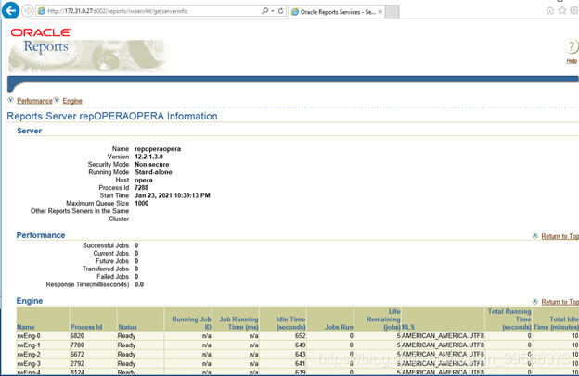Click Running Mode value Stand-alone

153,172
